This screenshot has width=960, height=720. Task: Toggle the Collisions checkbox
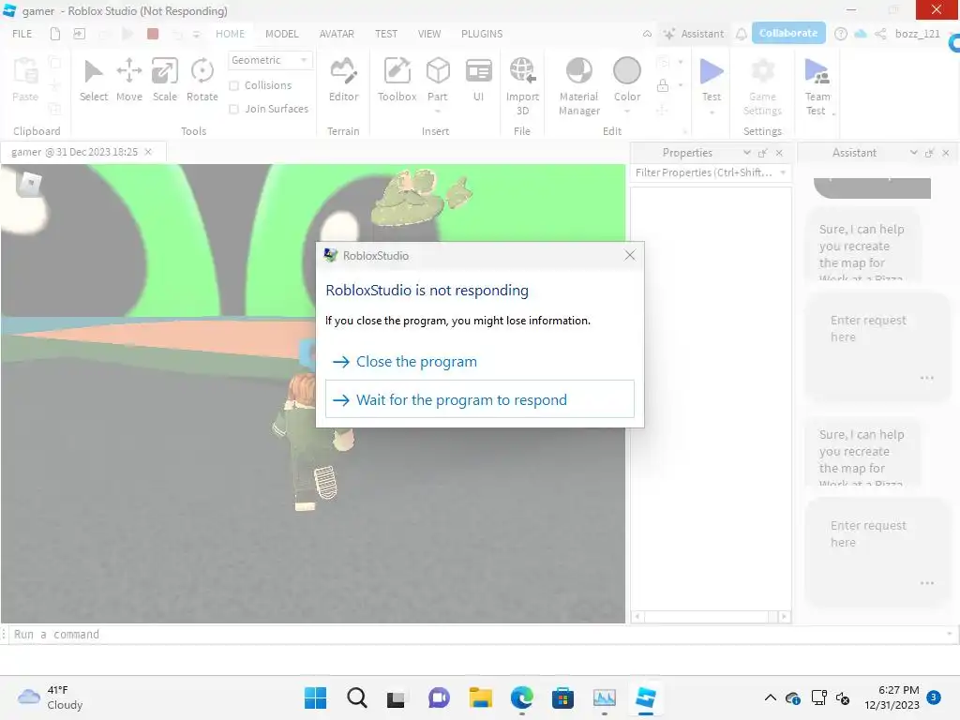click(233, 85)
